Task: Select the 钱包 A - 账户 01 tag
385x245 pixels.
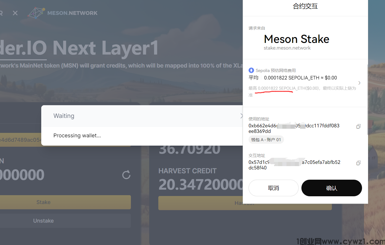Action: pos(266,140)
